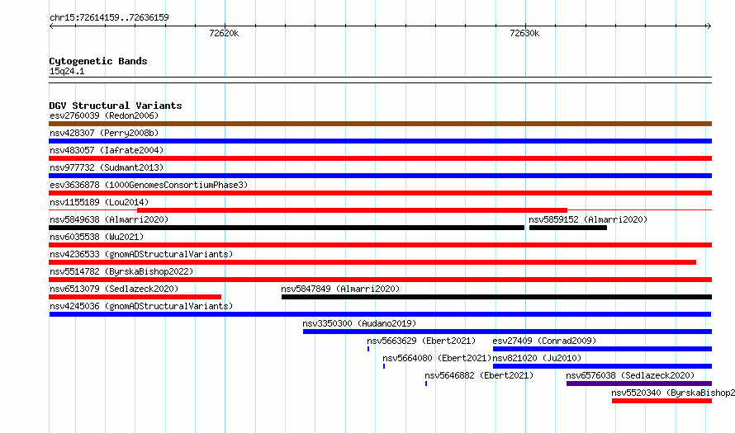Select the red nsv6035538 Wu2021 bar
Image resolution: width=735 pixels, height=433 pixels.
(380, 245)
